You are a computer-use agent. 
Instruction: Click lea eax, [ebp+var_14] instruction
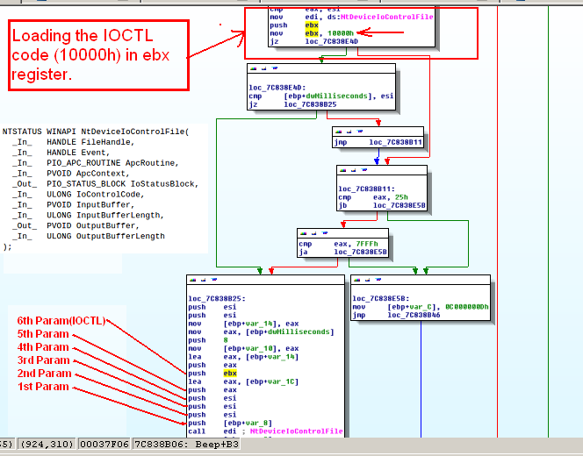point(243,357)
